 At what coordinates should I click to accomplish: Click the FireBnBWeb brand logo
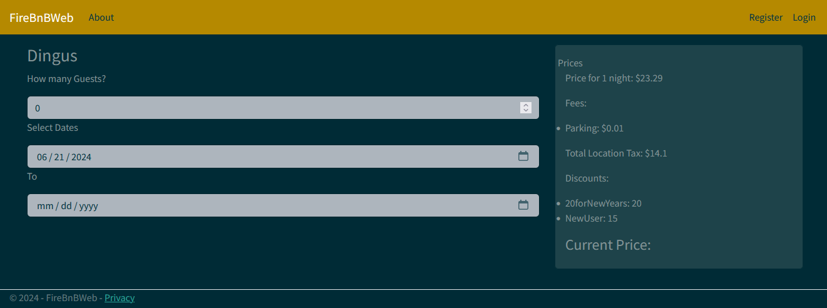coord(41,18)
